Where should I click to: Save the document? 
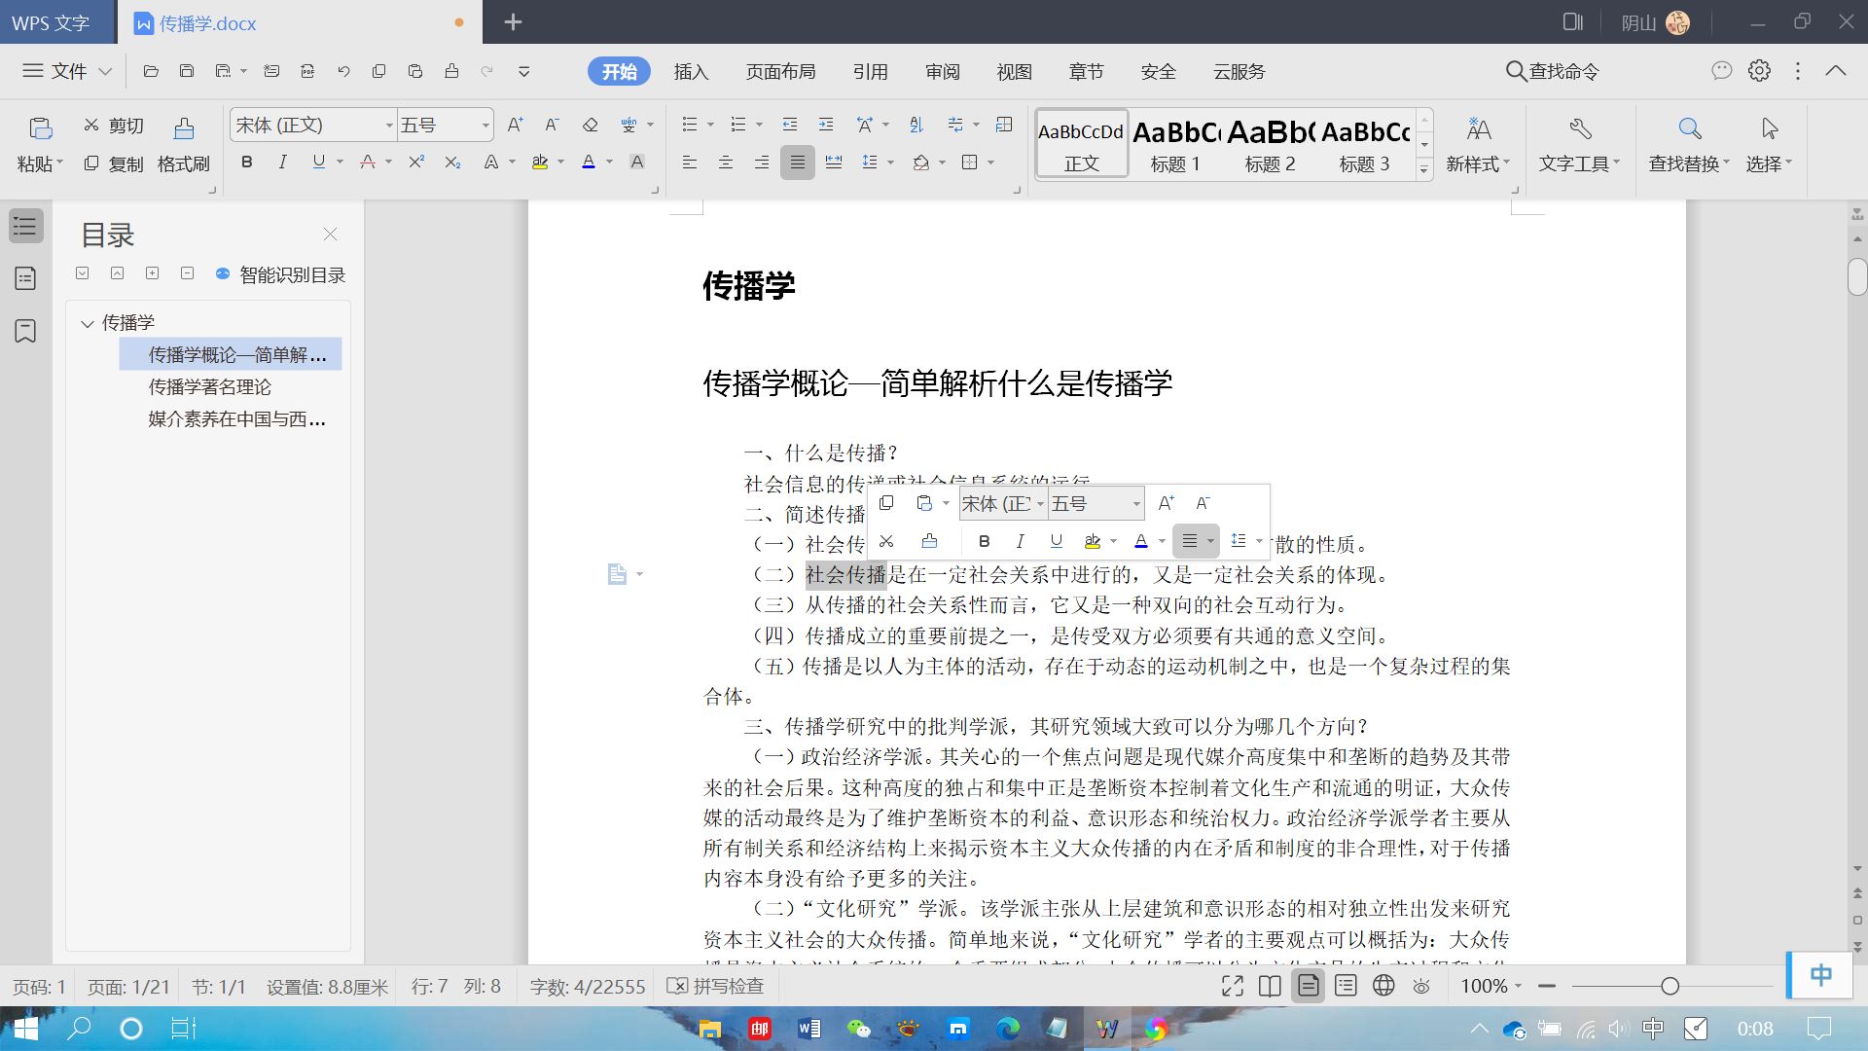click(185, 71)
